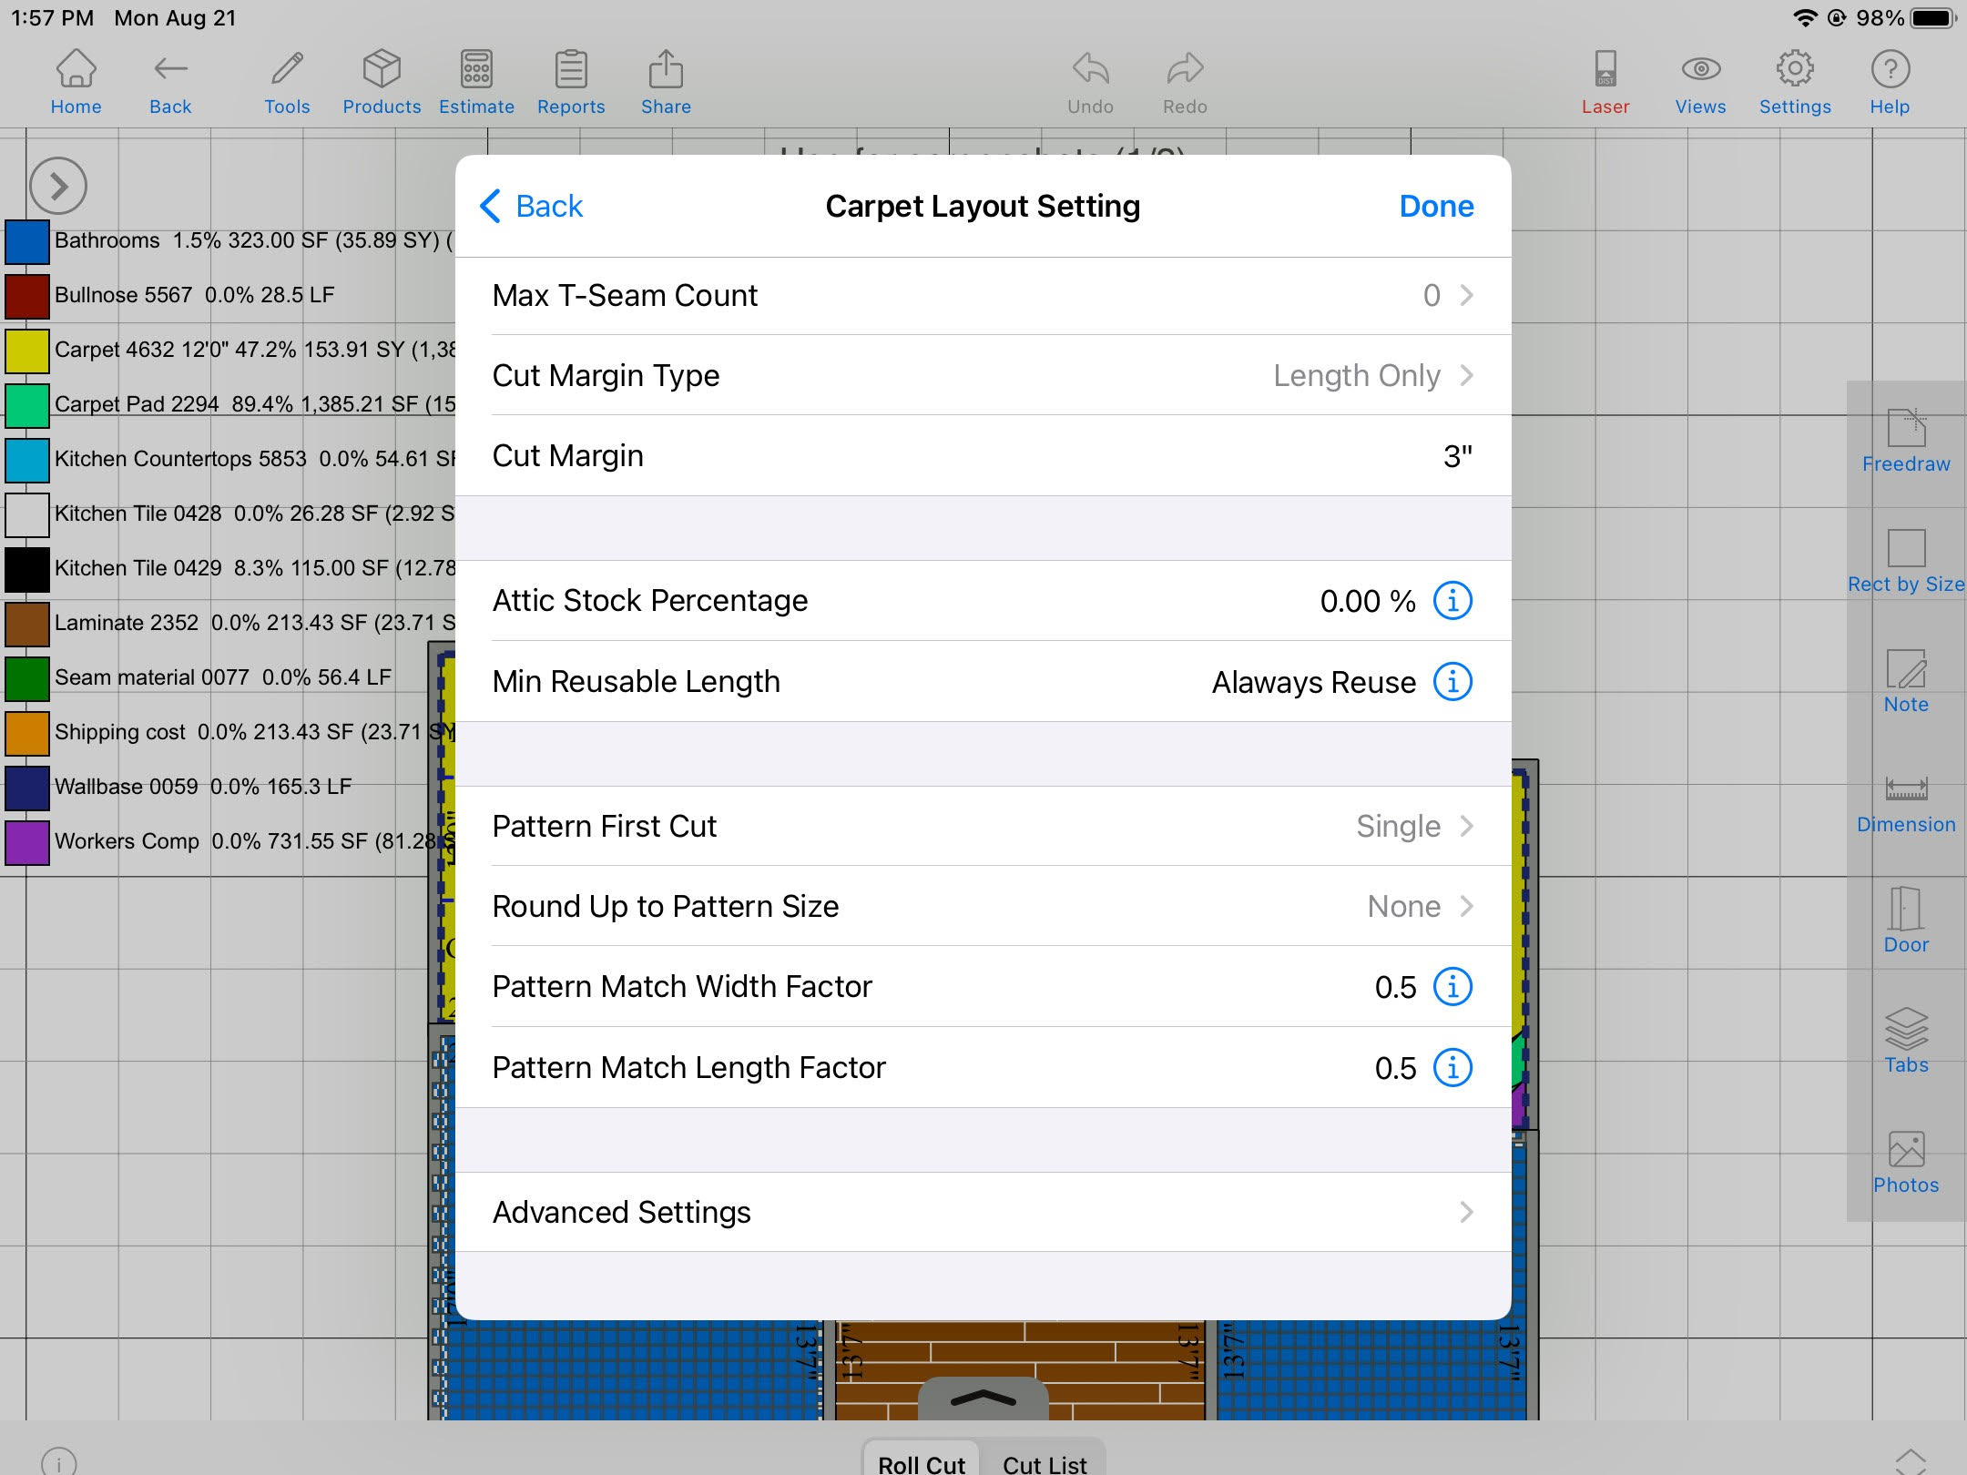Open Cut Margin Type options
Image resolution: width=1967 pixels, height=1475 pixels.
[x=982, y=375]
